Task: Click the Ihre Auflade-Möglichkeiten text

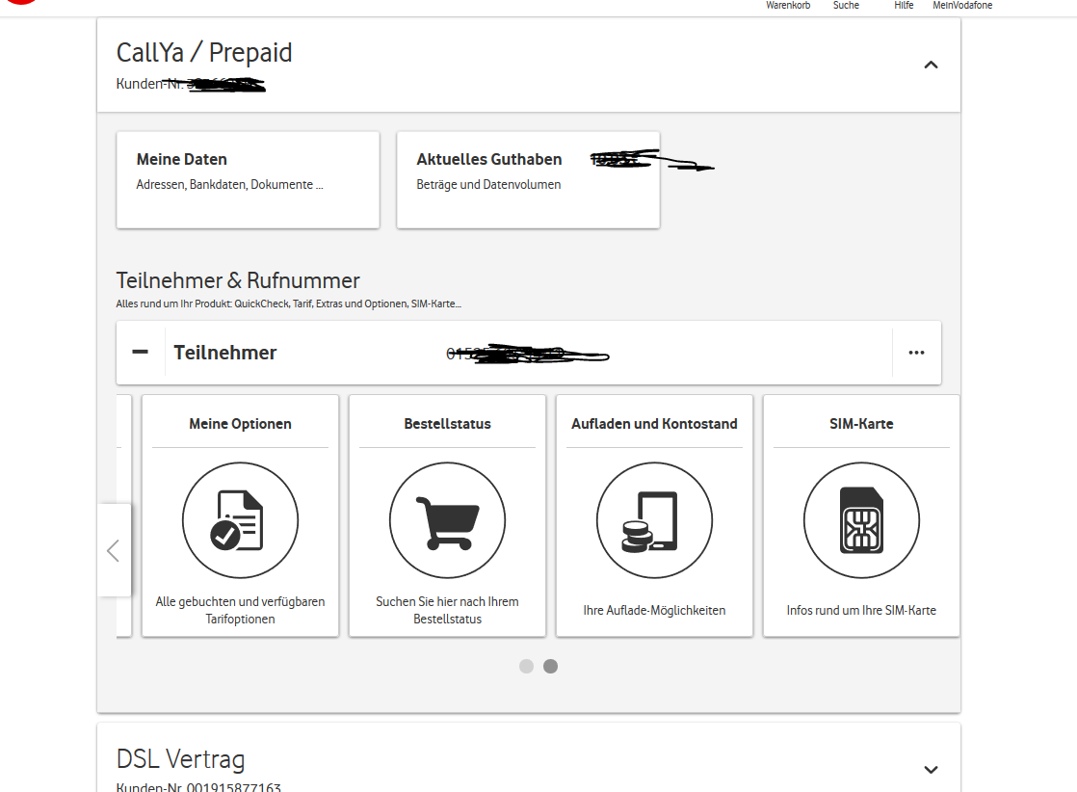Action: [x=654, y=611]
